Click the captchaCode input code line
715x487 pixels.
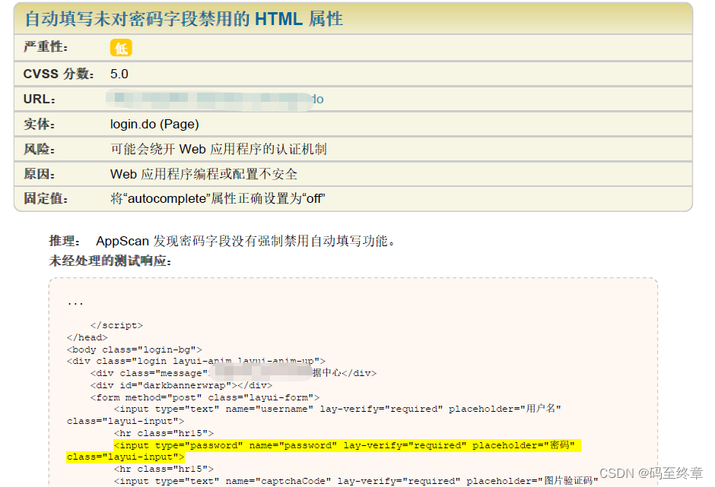click(x=356, y=481)
